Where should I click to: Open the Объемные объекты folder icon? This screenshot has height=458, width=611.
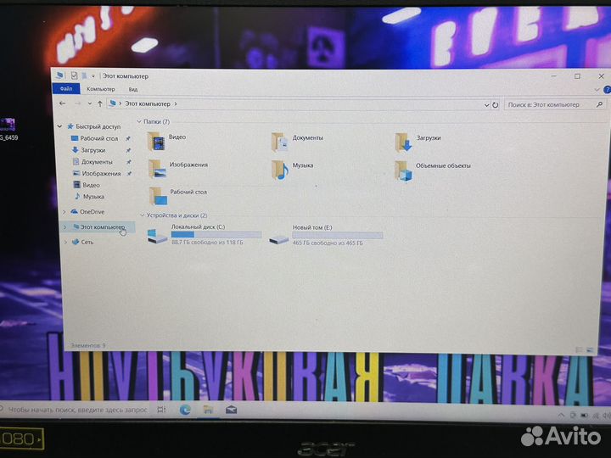click(403, 170)
